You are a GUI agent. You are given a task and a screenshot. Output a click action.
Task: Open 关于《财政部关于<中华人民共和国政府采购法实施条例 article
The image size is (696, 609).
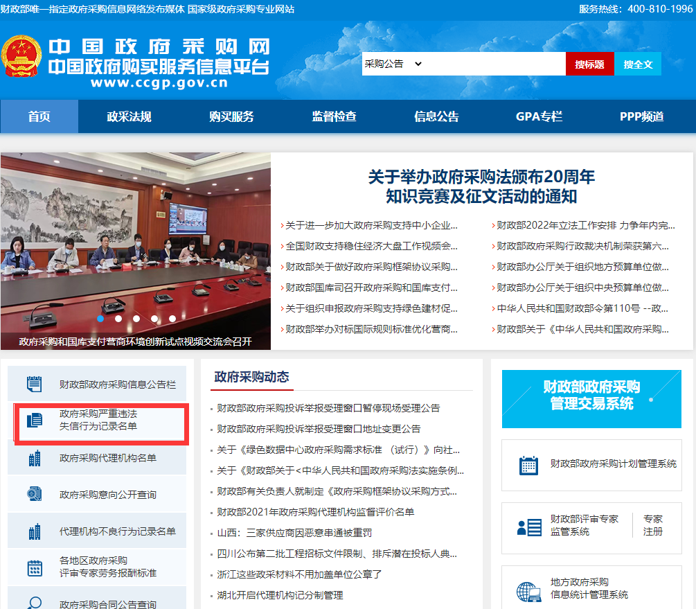[341, 470]
